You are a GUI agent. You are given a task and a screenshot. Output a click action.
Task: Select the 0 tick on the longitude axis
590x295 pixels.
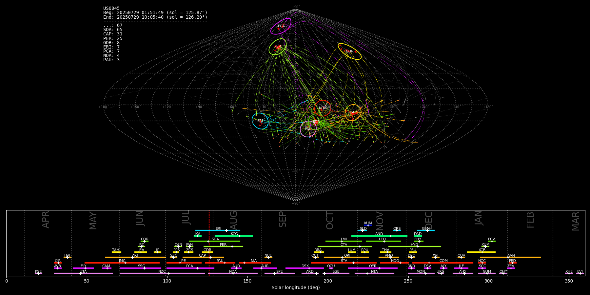click(x=7, y=281)
